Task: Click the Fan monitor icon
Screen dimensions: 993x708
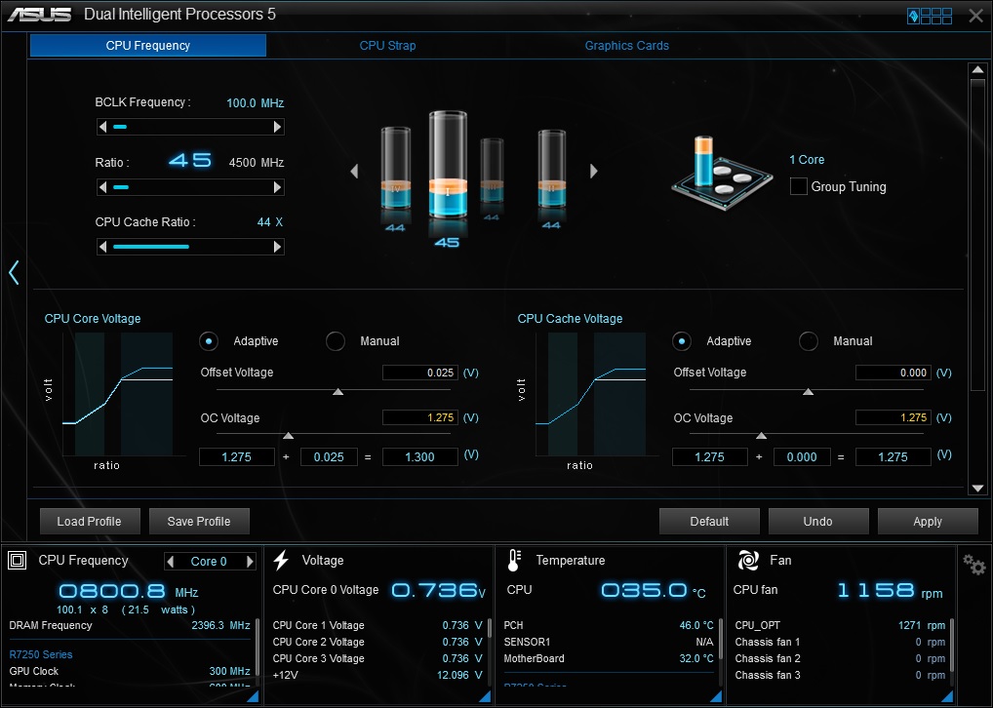Action: tap(748, 561)
